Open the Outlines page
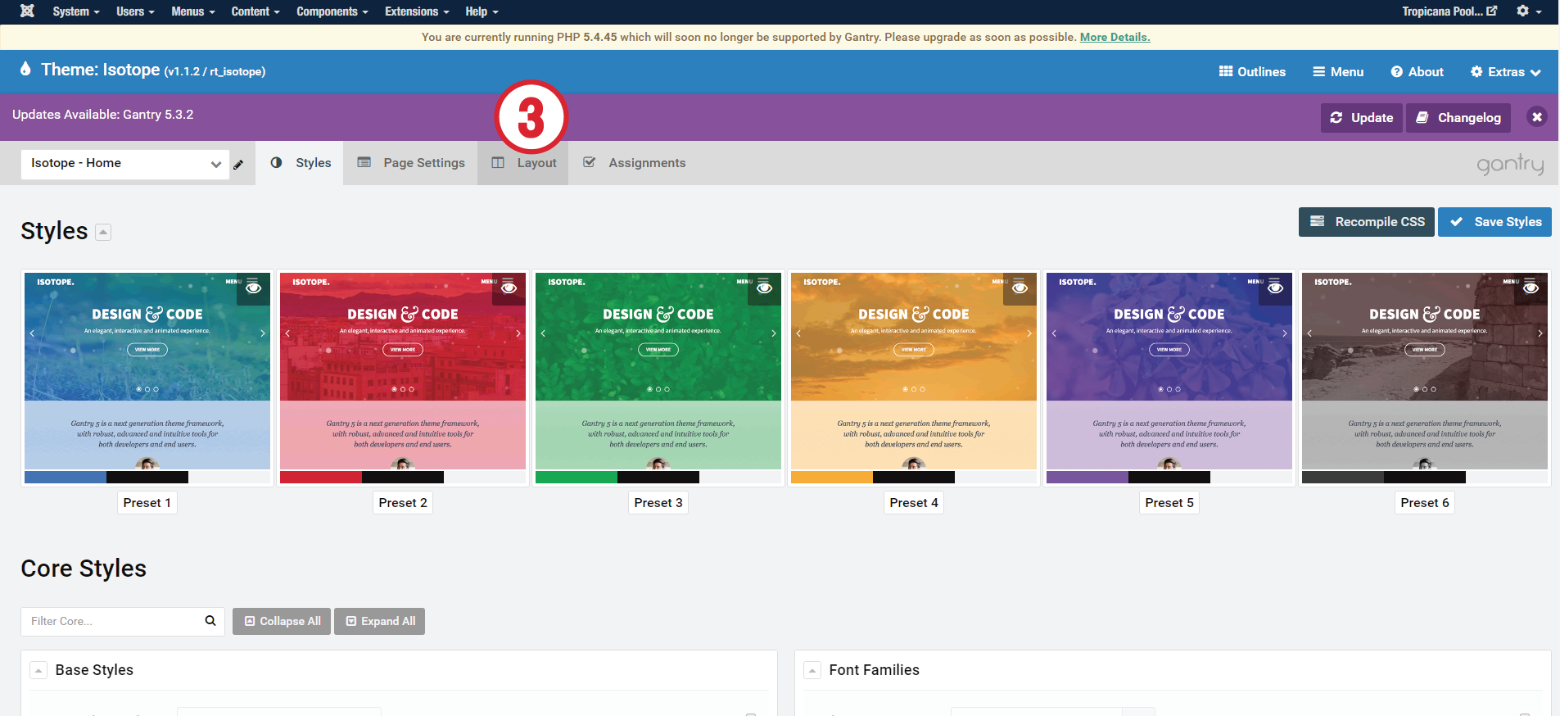The height and width of the screenshot is (716, 1560). tap(1252, 72)
